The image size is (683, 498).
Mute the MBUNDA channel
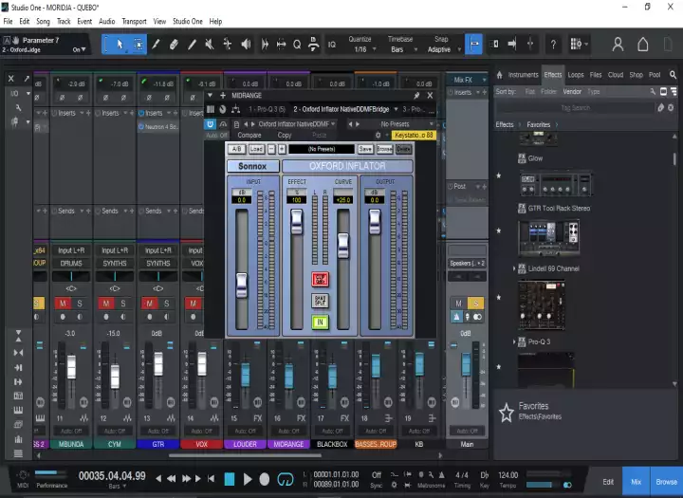[x=63, y=304]
